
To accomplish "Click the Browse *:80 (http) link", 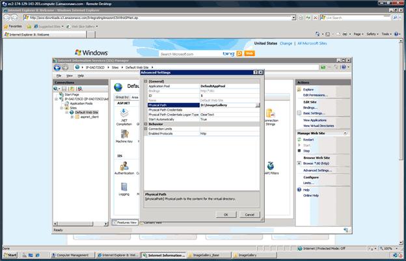I will point(316,163).
